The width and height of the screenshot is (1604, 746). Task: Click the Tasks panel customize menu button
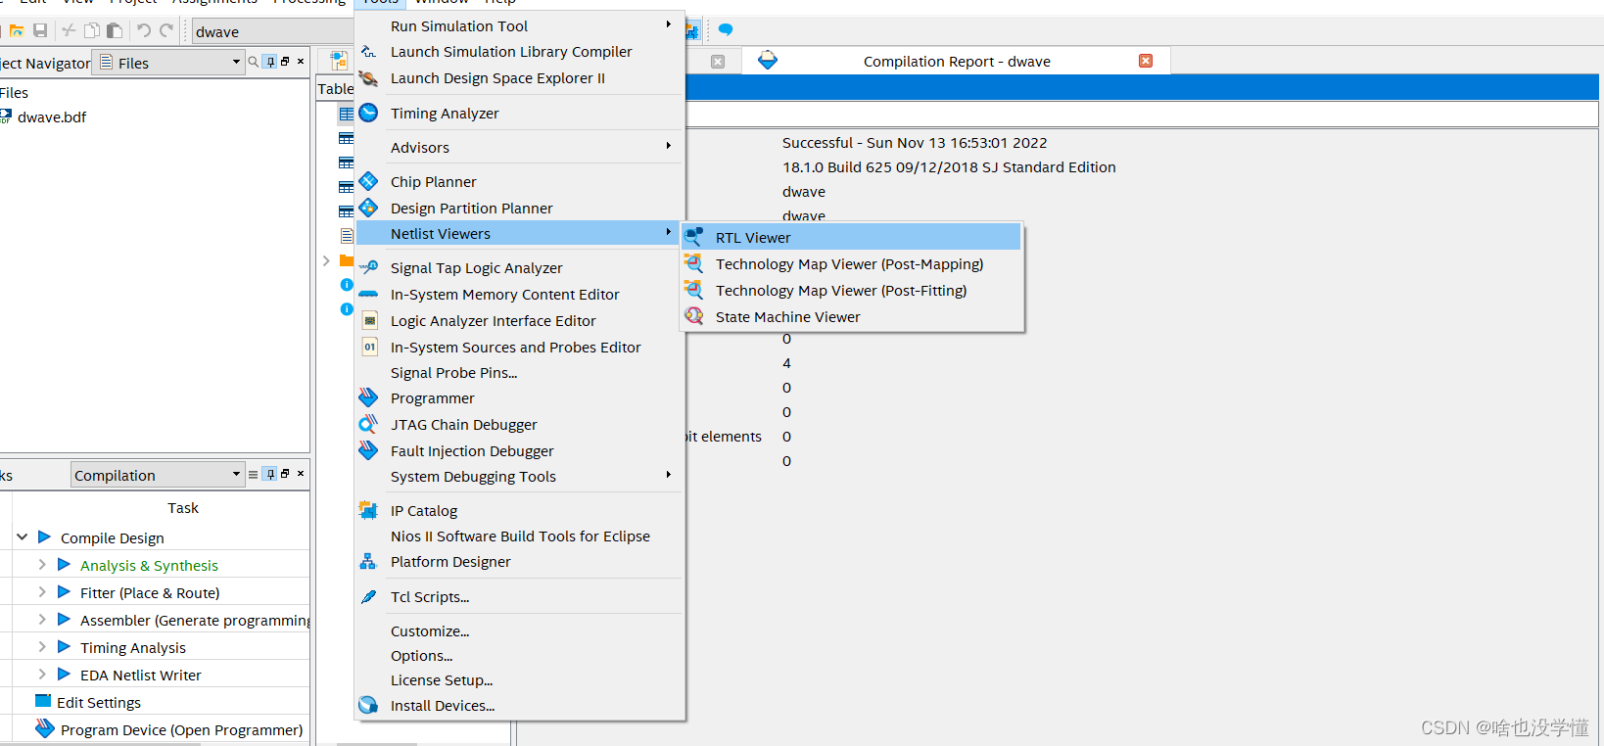pyautogui.click(x=253, y=475)
